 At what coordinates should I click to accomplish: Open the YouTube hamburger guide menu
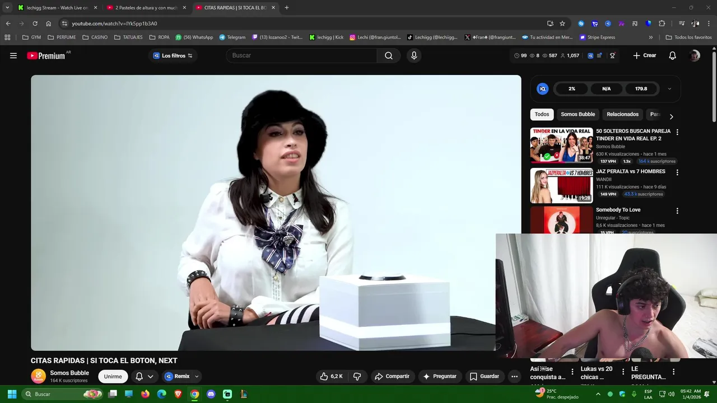click(x=13, y=55)
